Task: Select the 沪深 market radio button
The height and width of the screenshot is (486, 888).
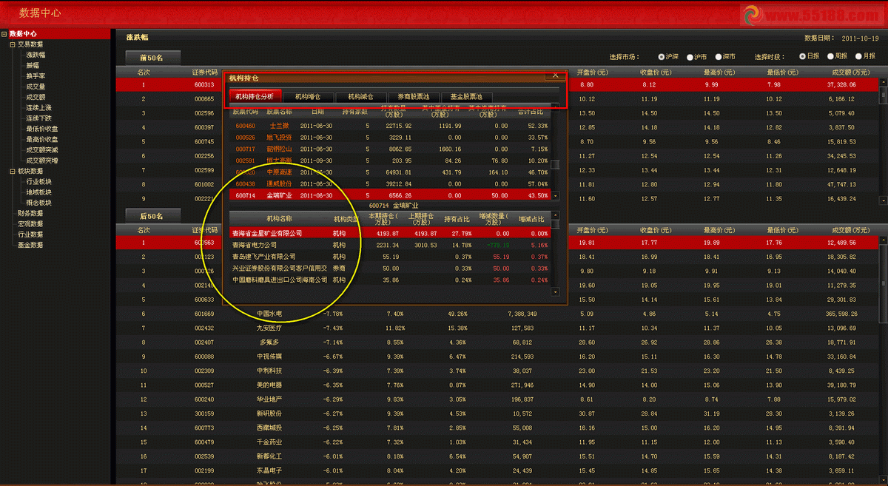Action: 661,57
